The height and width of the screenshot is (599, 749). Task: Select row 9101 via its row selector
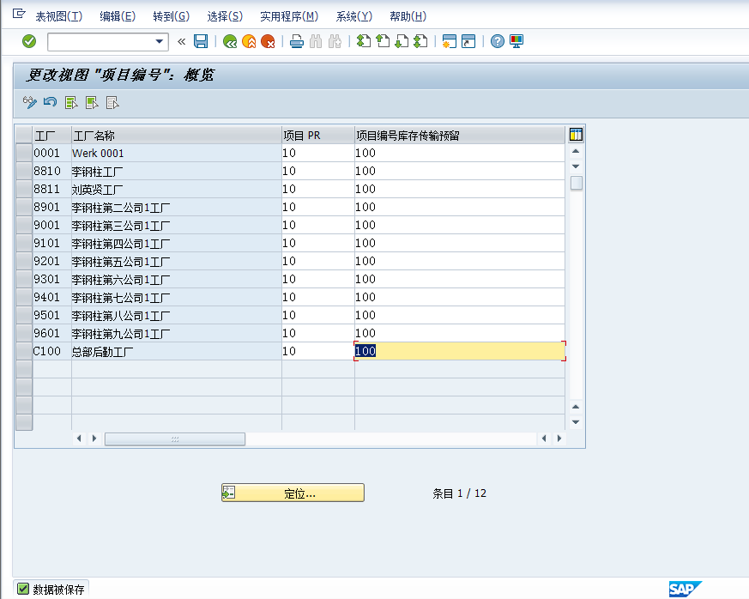(x=24, y=244)
